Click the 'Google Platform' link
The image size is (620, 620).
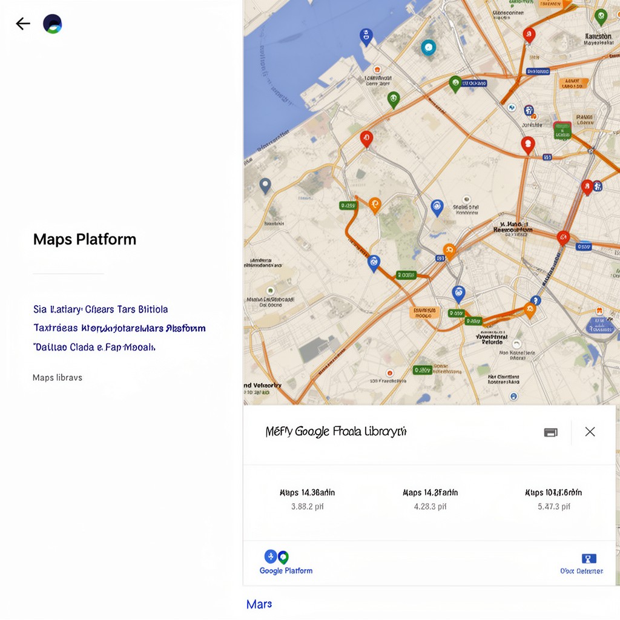[x=286, y=570]
